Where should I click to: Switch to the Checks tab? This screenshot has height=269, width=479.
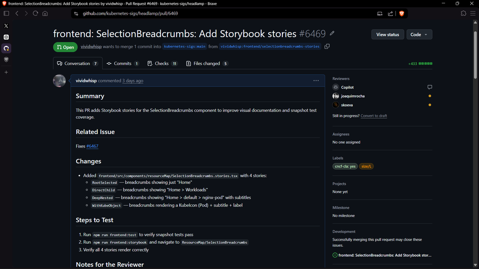[162, 63]
